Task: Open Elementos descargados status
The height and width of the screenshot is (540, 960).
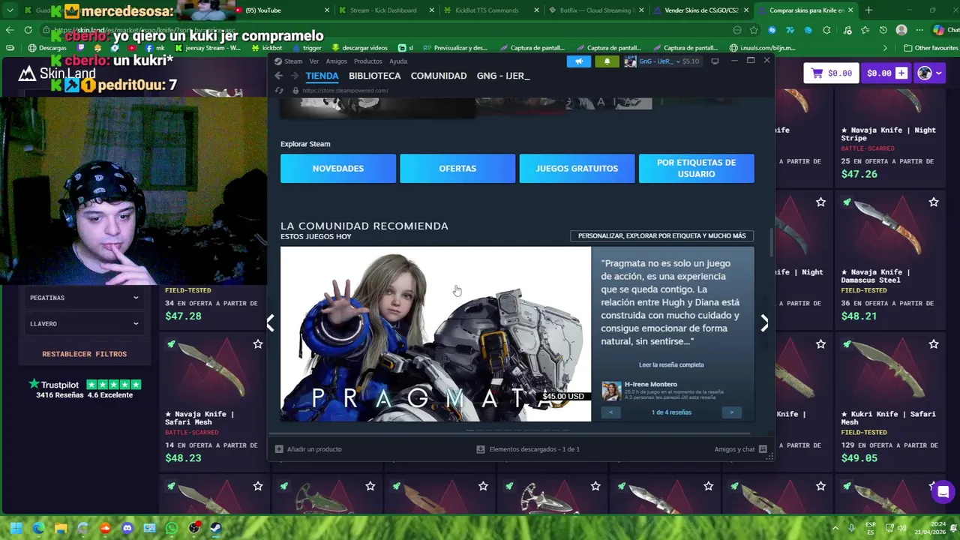Action: click(x=528, y=449)
